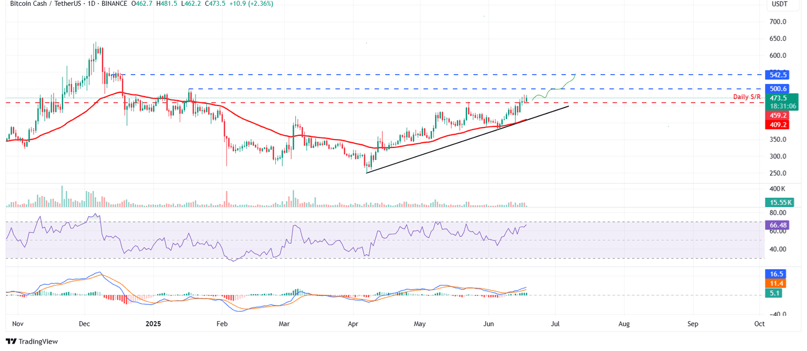Click the Daily S/R label
807x351 pixels.
747,97
